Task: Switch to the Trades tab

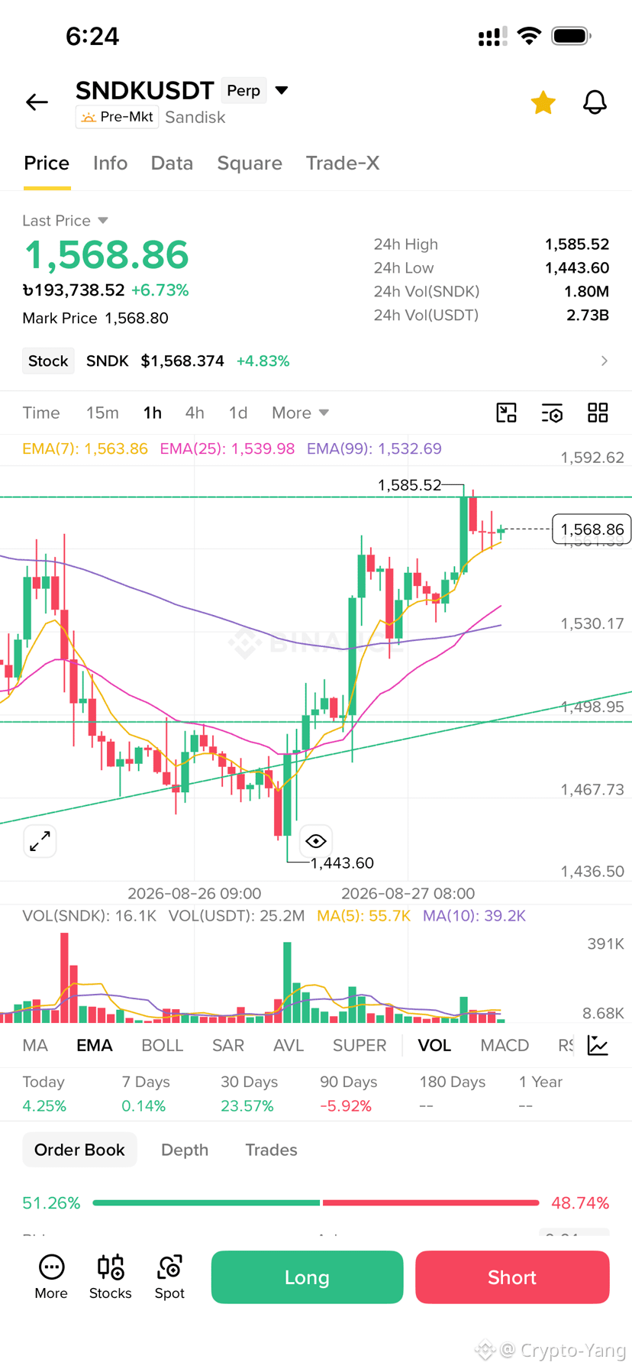Action: 271,1150
